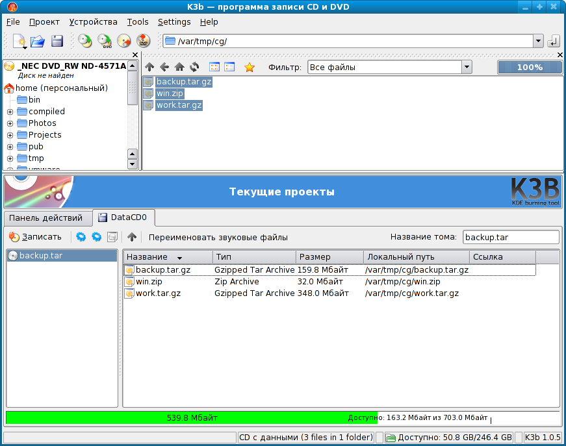The width and height of the screenshot is (566, 446).
Task: Select win.zip row in project file list
Action: 329,282
